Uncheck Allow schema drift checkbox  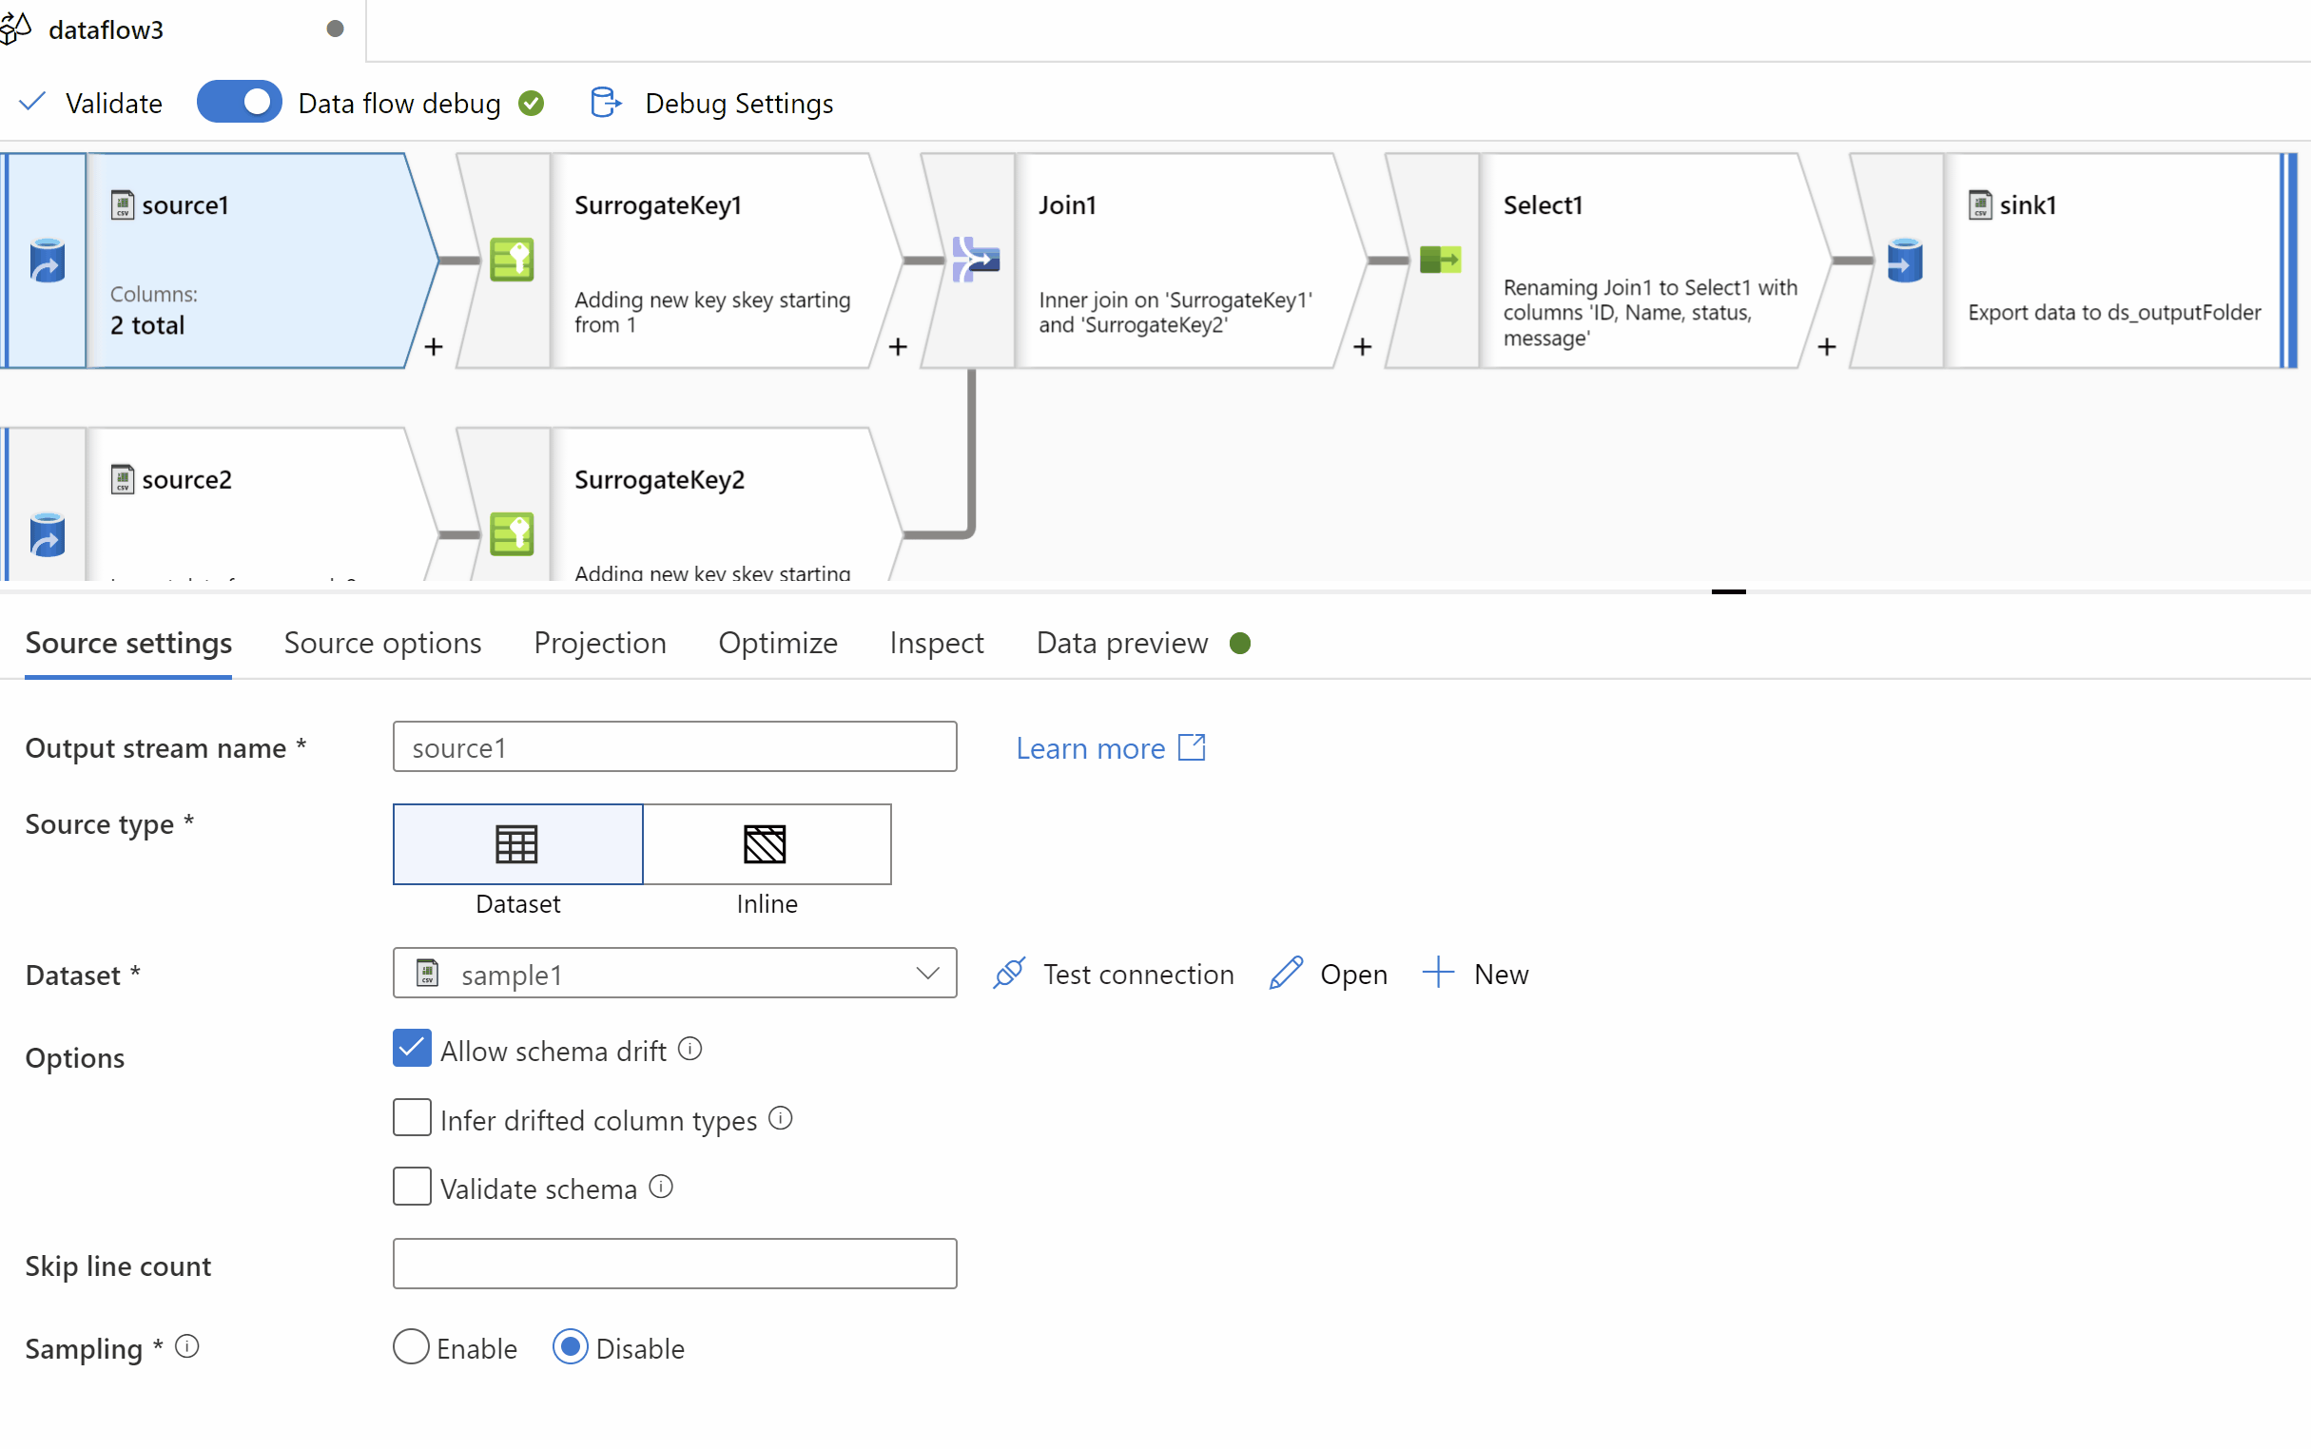pos(412,1049)
